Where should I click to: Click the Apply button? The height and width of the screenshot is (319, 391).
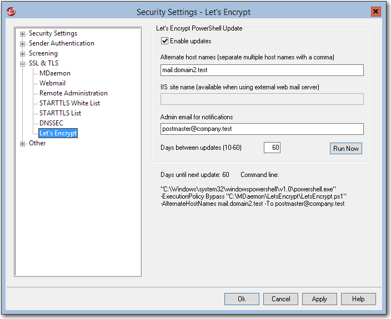click(x=319, y=299)
